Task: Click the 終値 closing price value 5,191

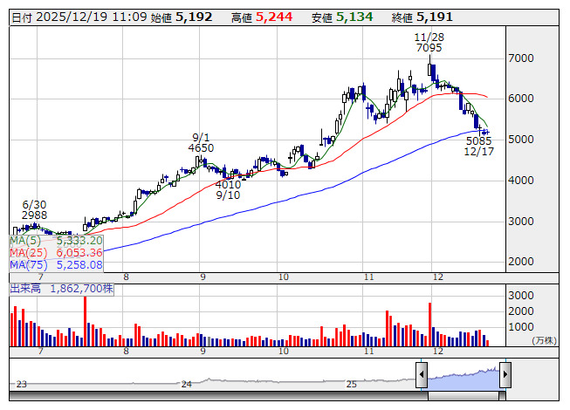Action: point(434,17)
